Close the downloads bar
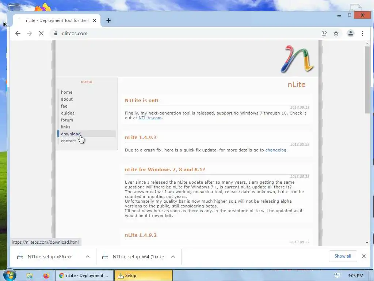 click(363, 256)
